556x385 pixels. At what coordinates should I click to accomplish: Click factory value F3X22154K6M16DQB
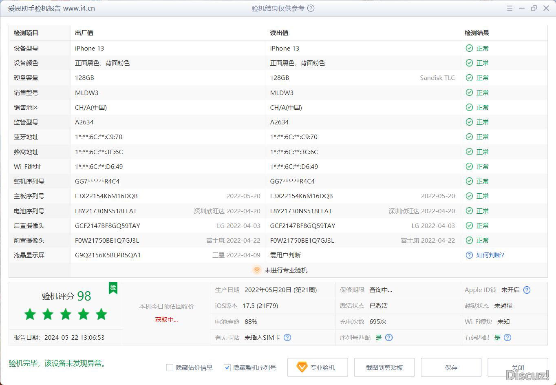(106, 196)
